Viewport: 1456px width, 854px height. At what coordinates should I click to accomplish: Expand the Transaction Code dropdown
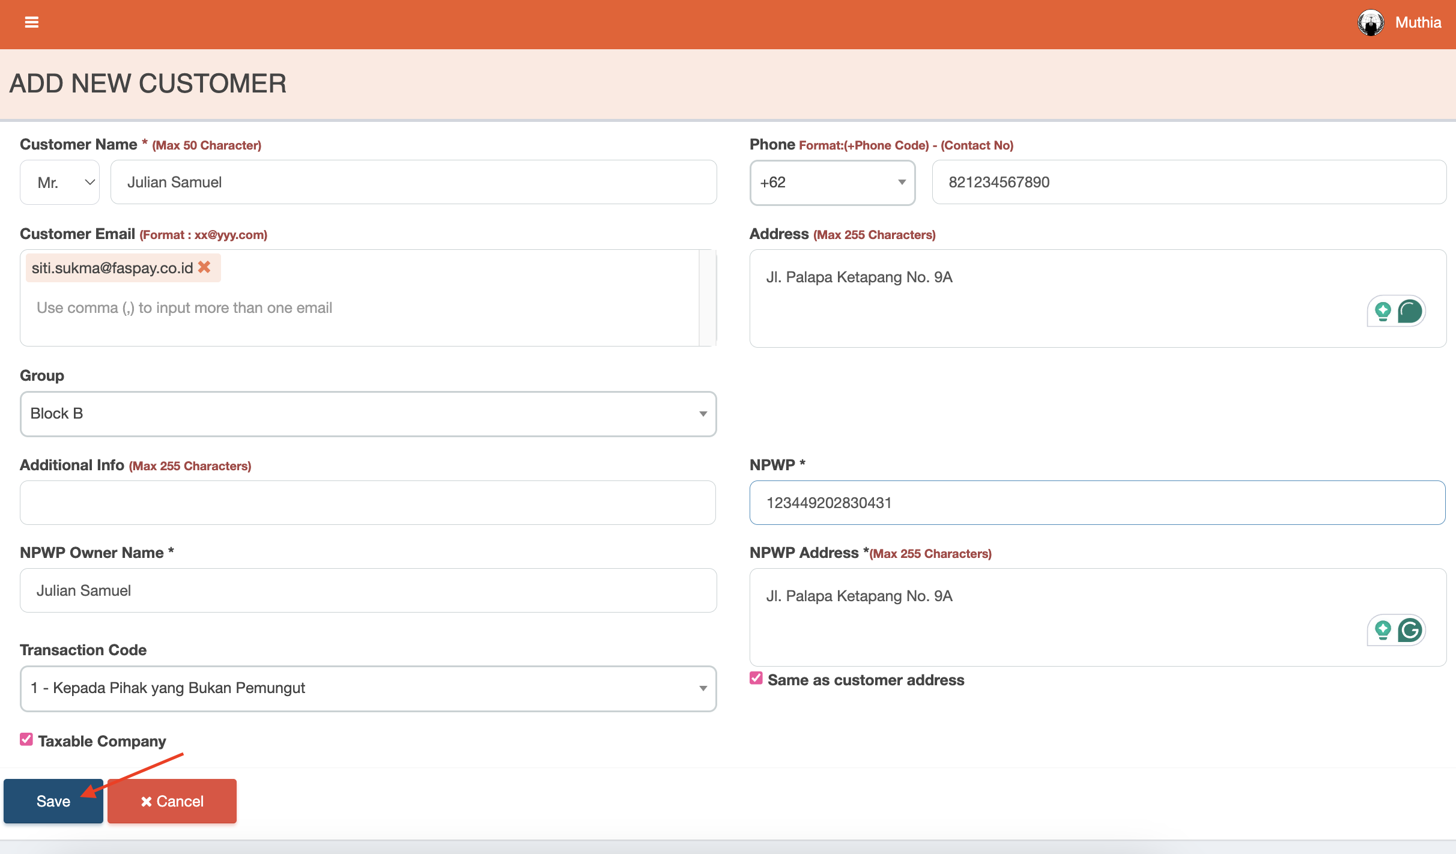point(368,688)
